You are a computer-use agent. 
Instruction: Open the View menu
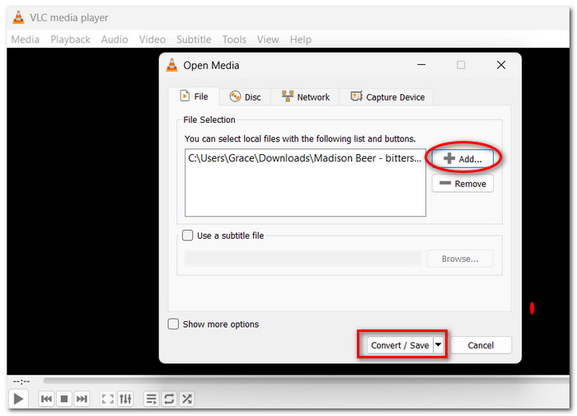click(268, 40)
